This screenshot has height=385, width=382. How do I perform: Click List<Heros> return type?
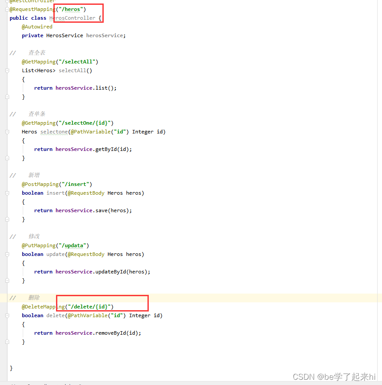pos(39,70)
